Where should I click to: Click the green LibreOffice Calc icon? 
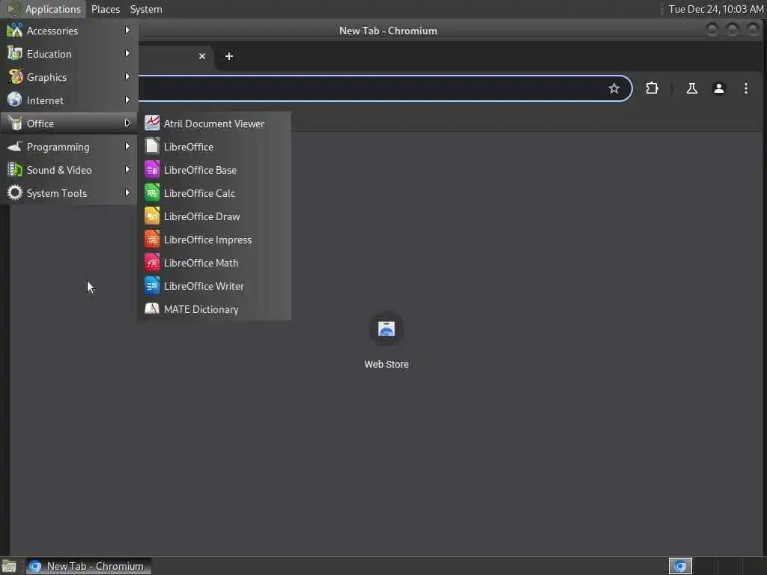click(152, 192)
